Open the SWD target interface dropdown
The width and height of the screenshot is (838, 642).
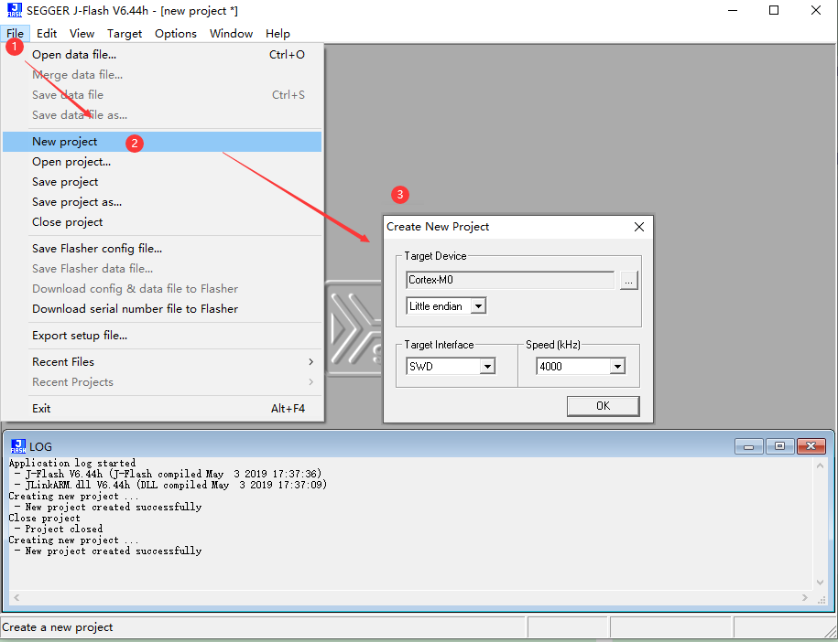pos(487,367)
